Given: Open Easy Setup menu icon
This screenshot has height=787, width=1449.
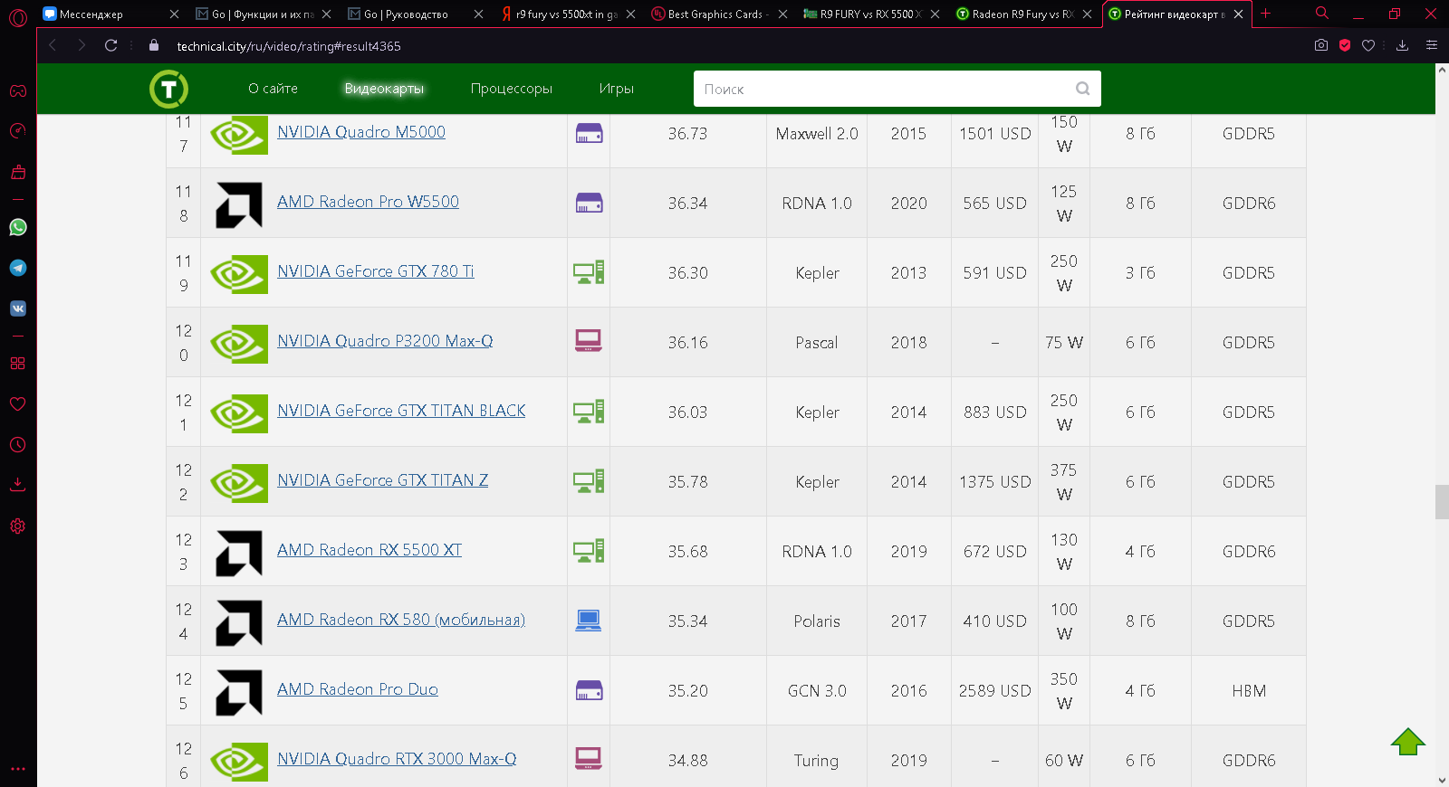Looking at the screenshot, I should click(x=1432, y=45).
